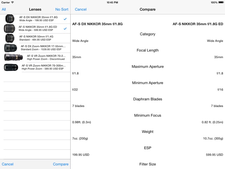Tap the Focal Length section heading
This screenshot has height=169, width=225.
click(148, 50)
